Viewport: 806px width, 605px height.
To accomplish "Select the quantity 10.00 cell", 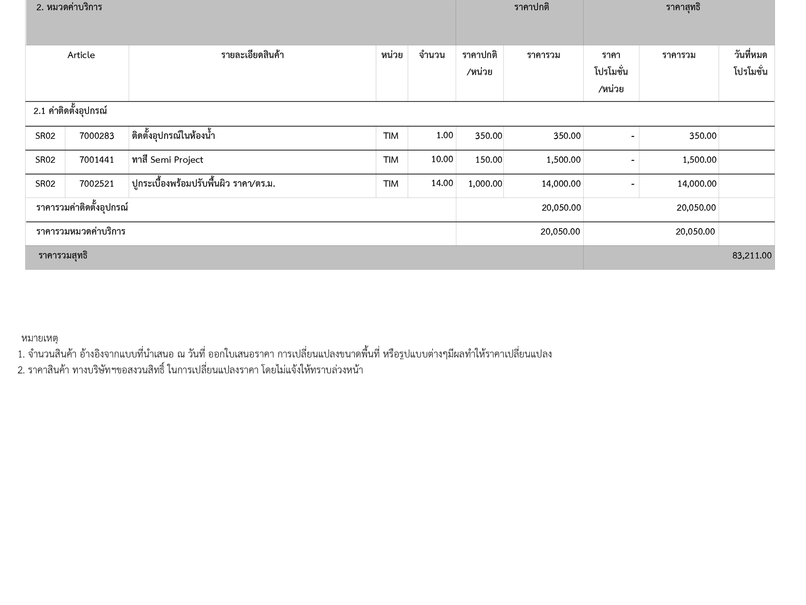I will [442, 159].
